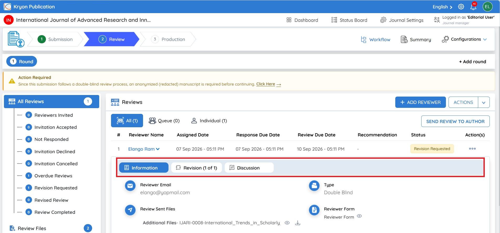The height and width of the screenshot is (233, 500).
Task: Expand the Configurations dropdown
Action: (x=464, y=39)
